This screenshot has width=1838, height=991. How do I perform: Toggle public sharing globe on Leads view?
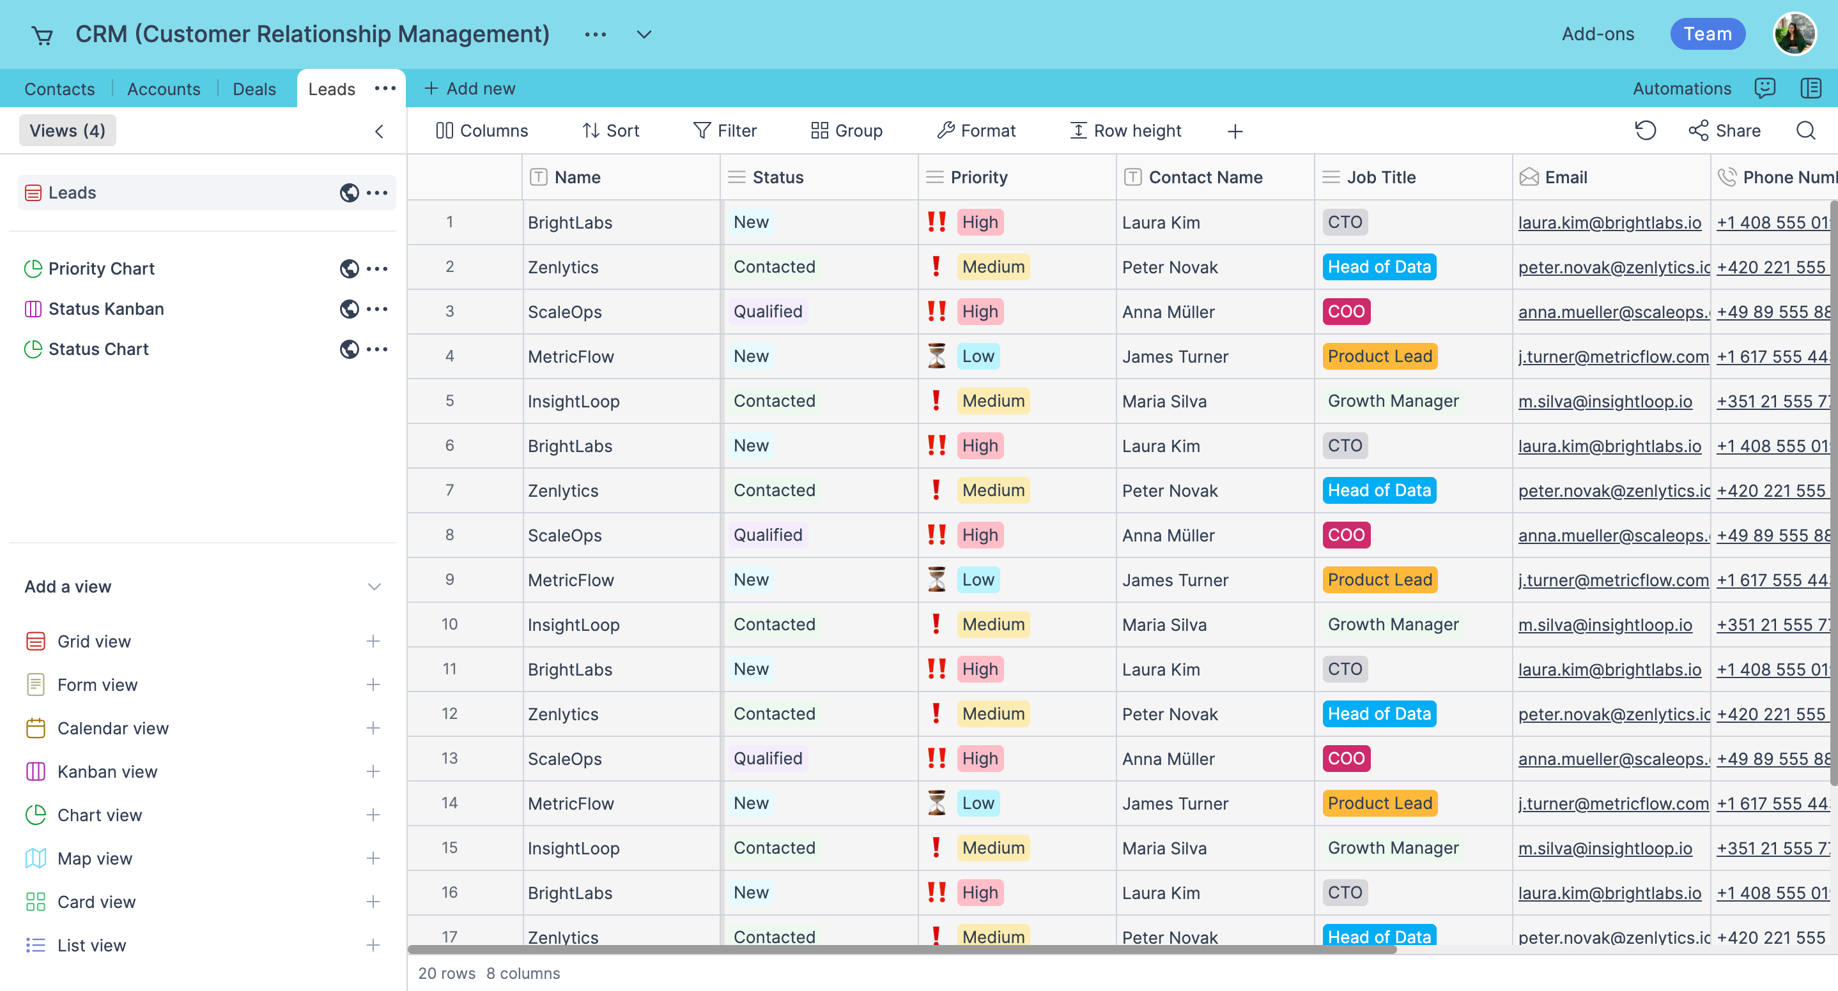349,192
